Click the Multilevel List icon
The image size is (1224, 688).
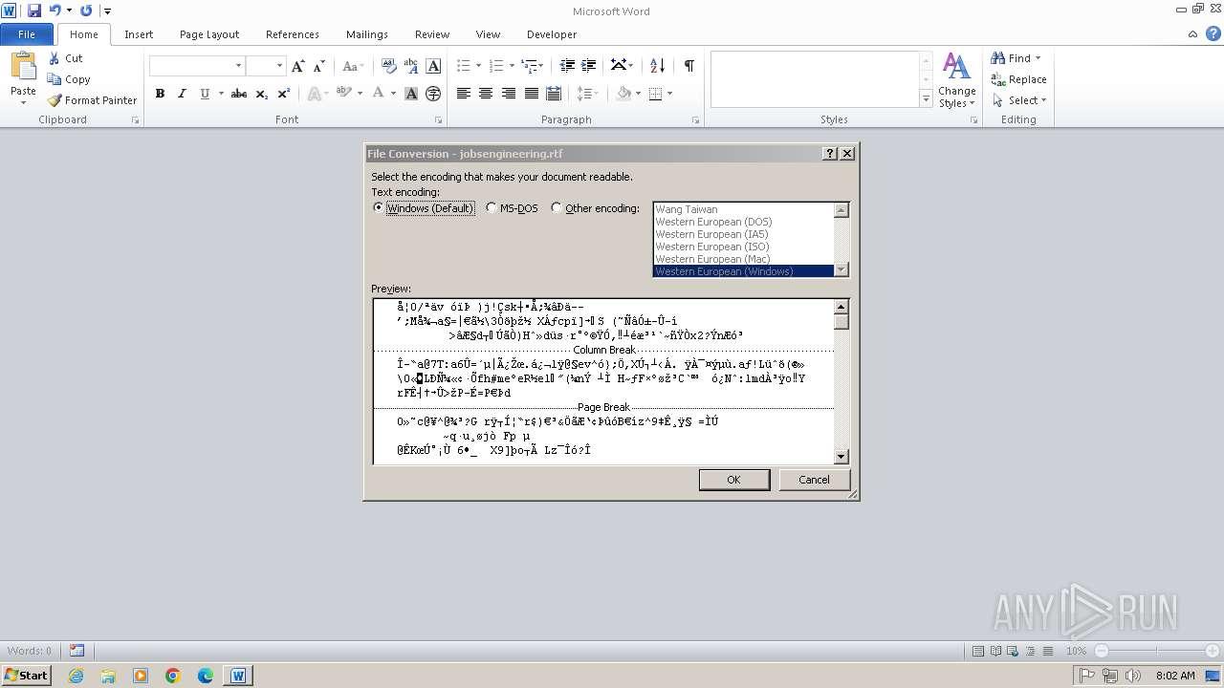tap(529, 66)
